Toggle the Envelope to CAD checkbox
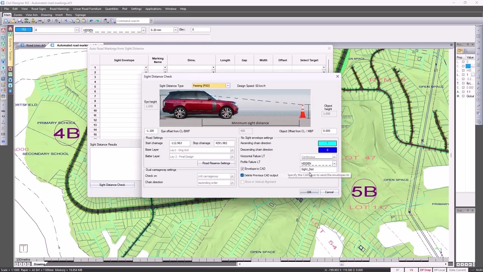 (x=242, y=169)
